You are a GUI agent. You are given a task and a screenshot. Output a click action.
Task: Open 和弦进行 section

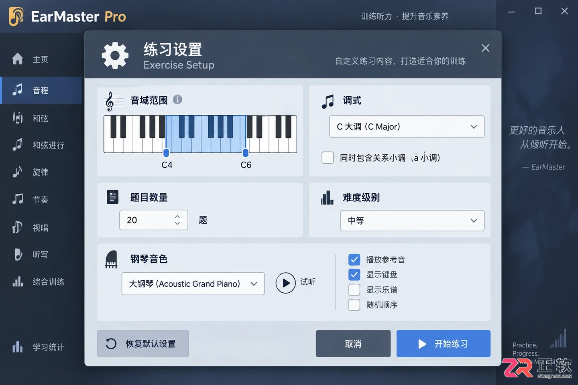click(41, 145)
